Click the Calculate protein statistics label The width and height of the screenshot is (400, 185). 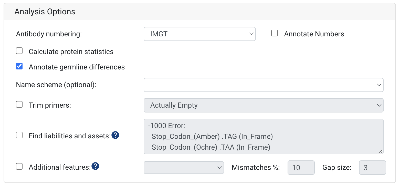pyautogui.click(x=71, y=52)
